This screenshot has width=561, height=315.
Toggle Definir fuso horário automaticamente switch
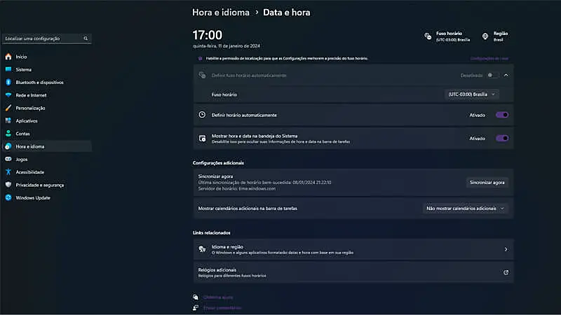click(x=493, y=75)
